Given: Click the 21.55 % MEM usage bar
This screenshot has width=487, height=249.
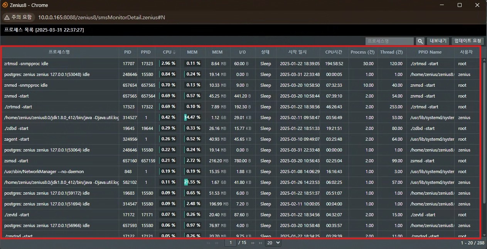Looking at the screenshot, I should (193, 182).
